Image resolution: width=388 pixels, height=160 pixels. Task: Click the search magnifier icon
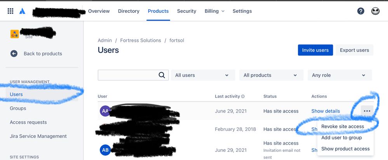[x=162, y=75]
